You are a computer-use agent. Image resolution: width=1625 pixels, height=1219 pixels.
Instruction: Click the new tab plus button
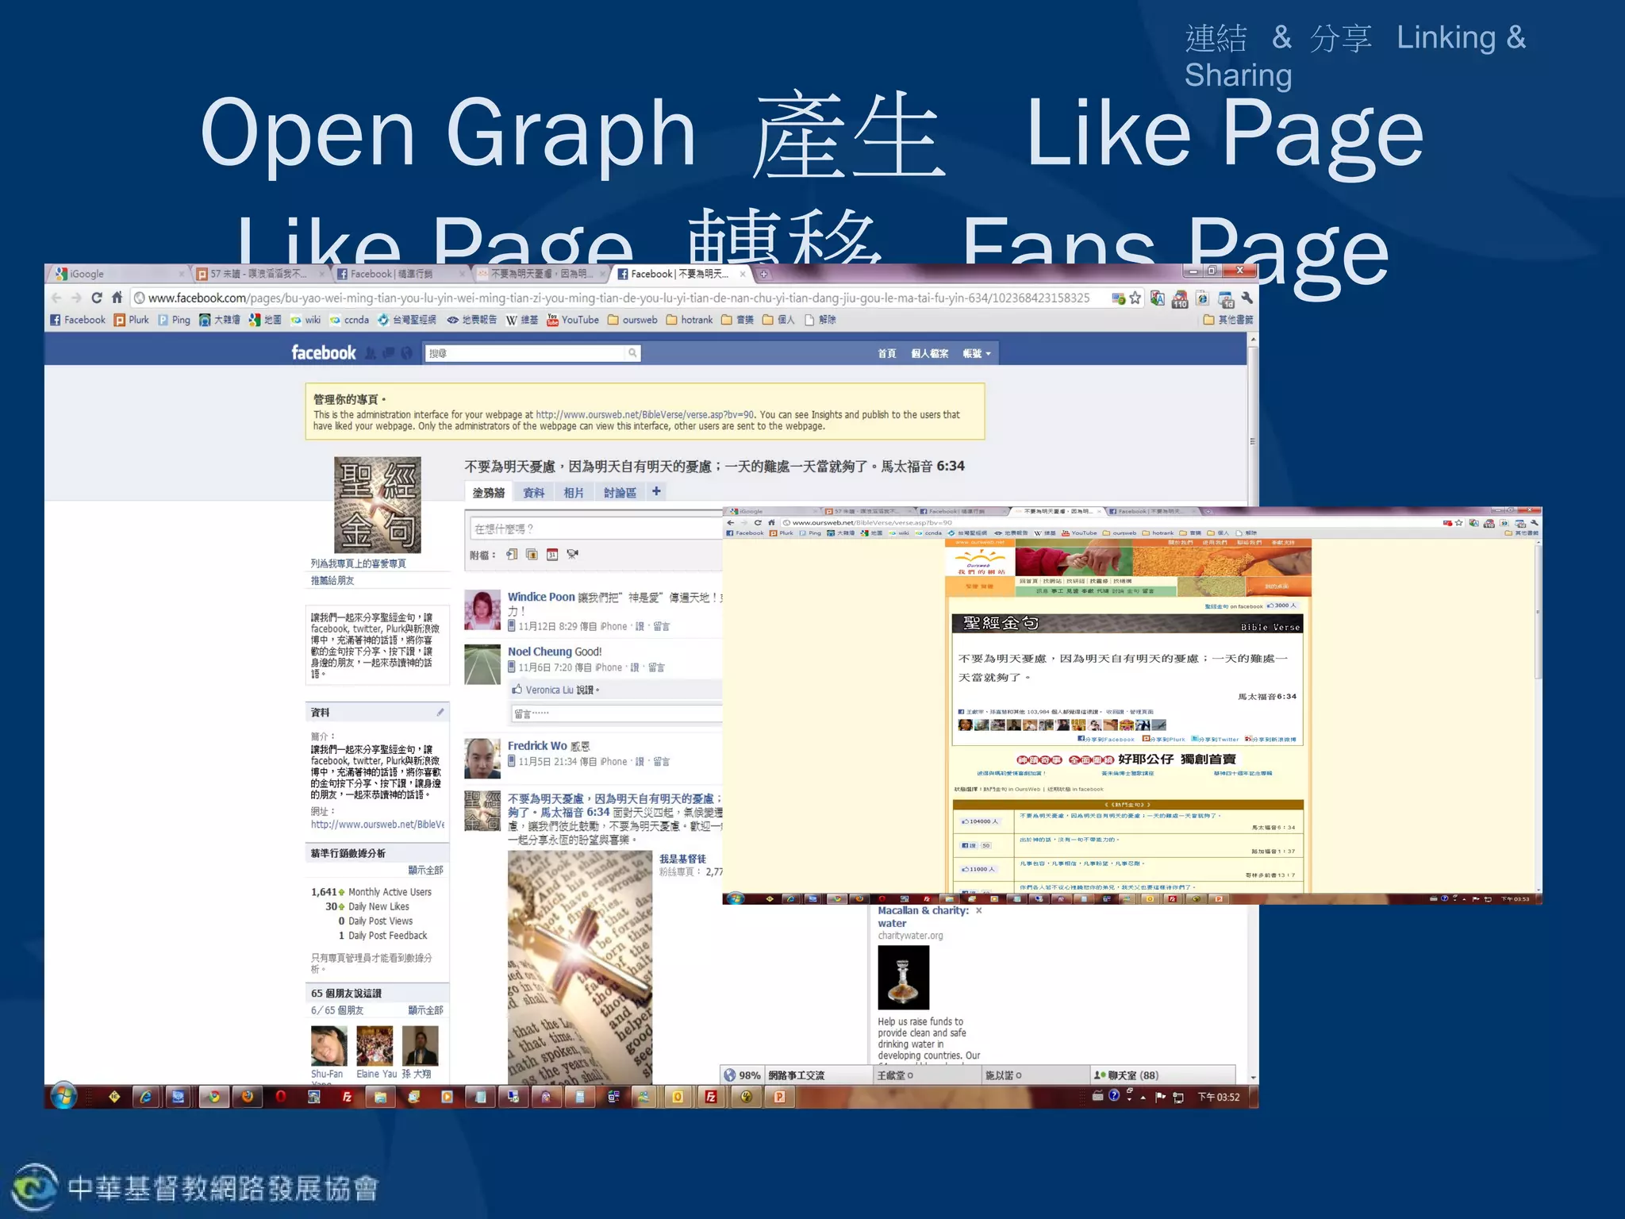[x=763, y=275]
